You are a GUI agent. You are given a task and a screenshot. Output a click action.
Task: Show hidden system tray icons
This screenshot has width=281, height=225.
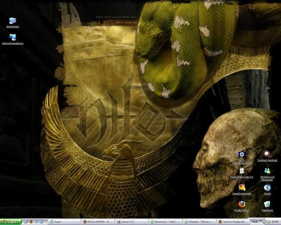point(265,222)
